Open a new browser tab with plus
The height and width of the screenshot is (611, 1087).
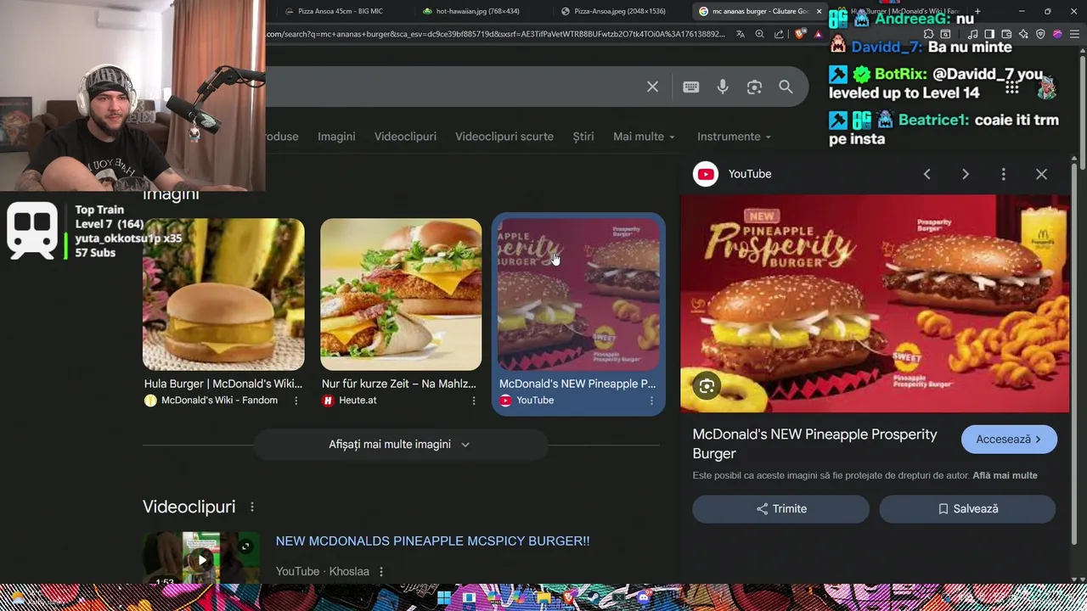(977, 11)
